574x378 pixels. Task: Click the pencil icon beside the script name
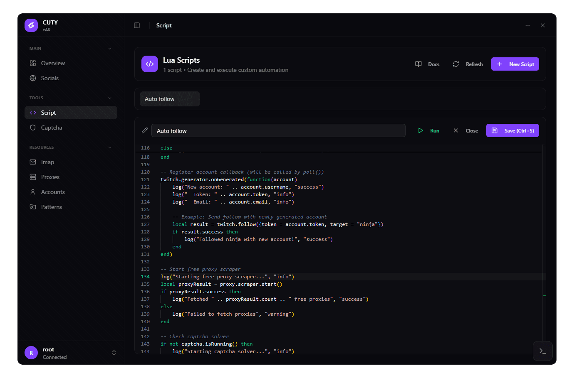(x=144, y=130)
